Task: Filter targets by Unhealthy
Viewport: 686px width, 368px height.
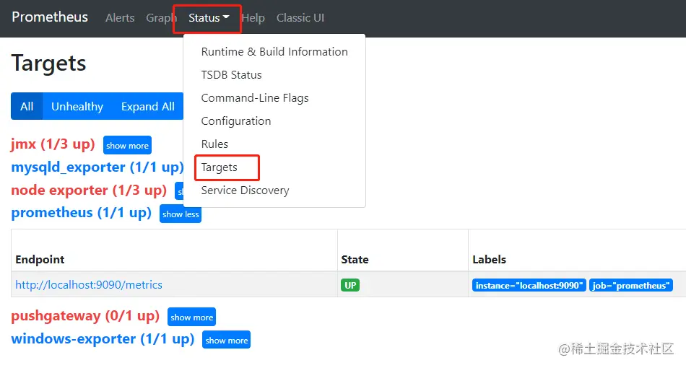Action: (77, 106)
